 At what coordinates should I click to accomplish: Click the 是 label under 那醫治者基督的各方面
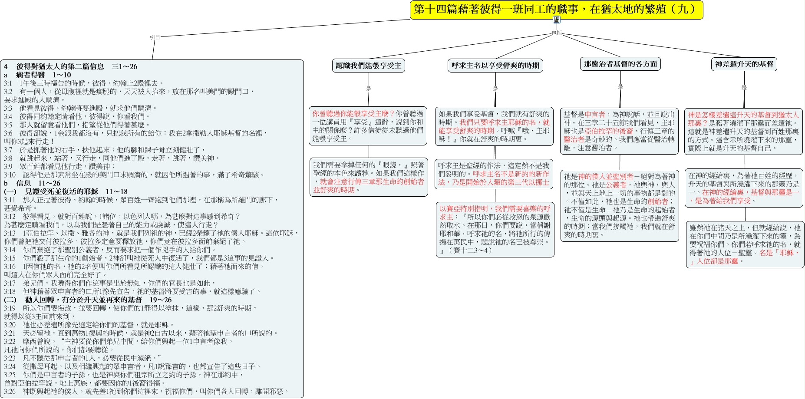[620, 87]
